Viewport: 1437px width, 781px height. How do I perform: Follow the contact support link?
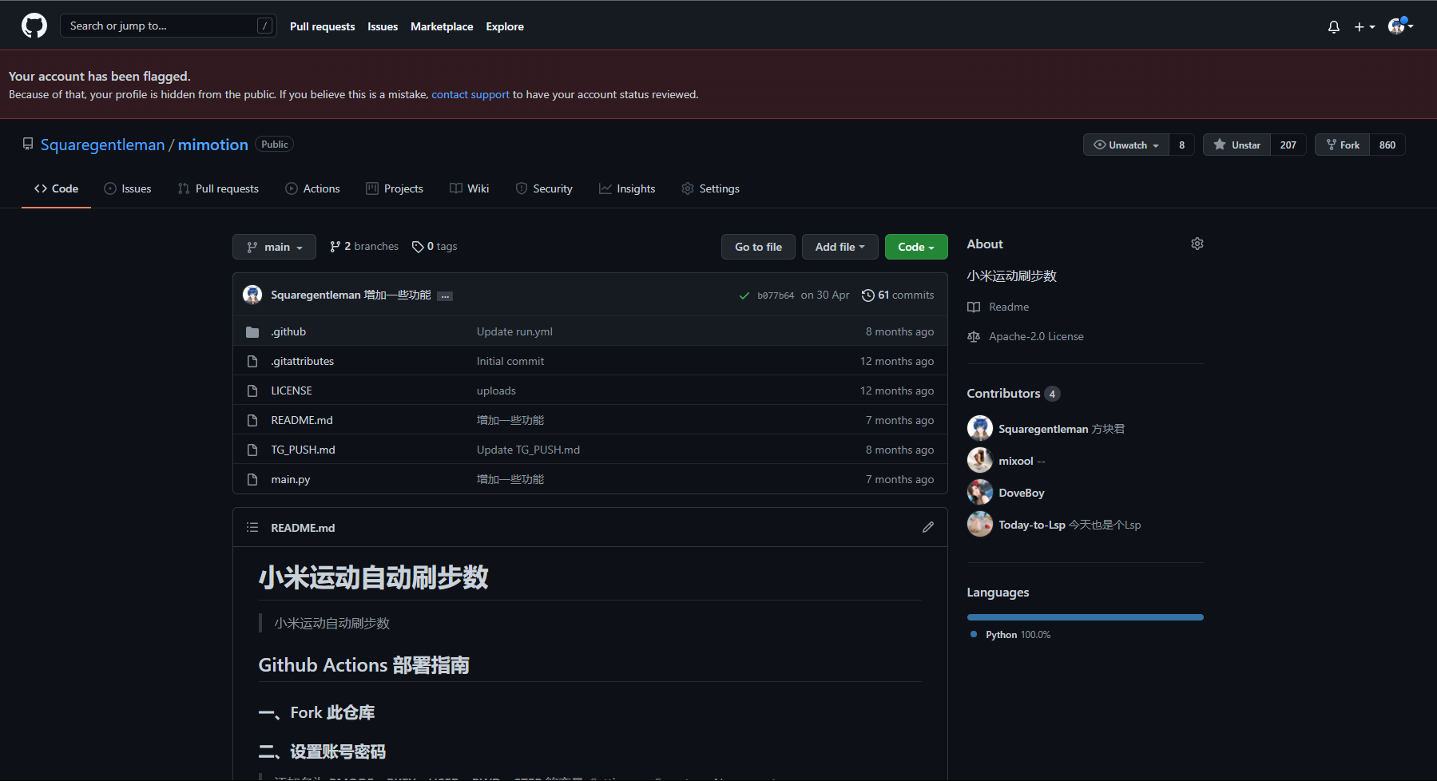[x=470, y=94]
